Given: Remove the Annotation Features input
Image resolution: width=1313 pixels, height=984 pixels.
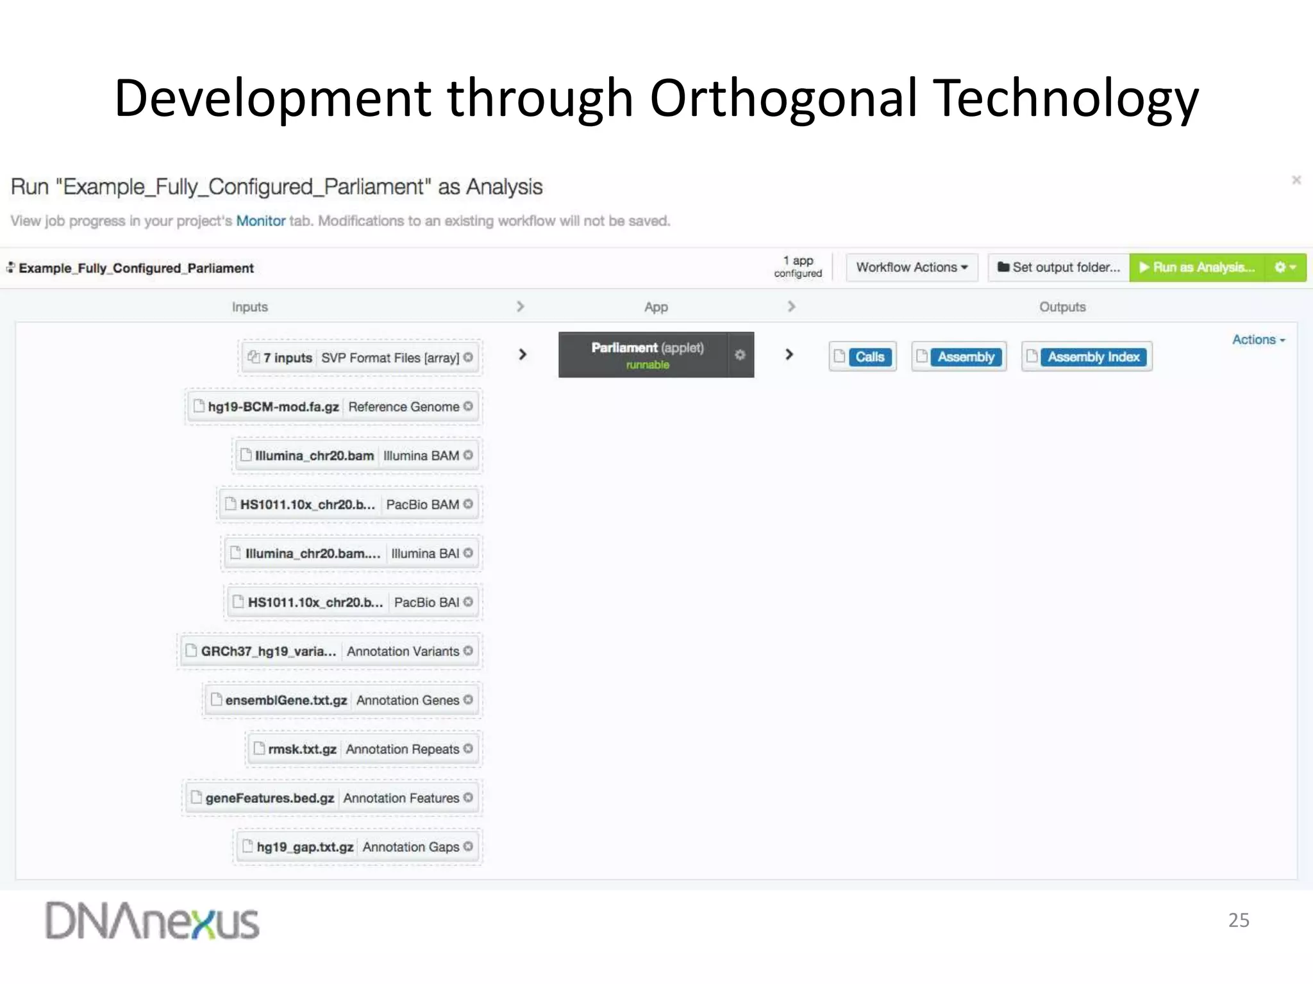Looking at the screenshot, I should (x=468, y=798).
